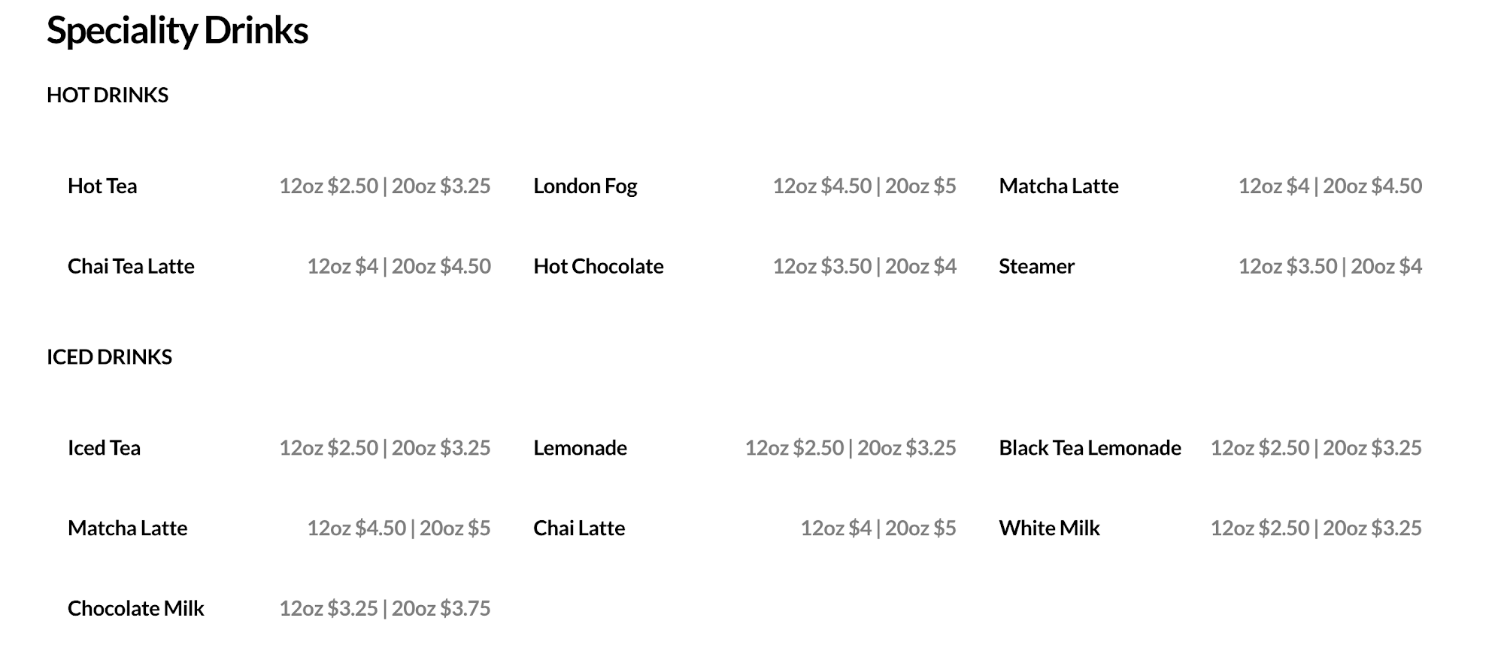Click the Chocolate Milk price $3.25 | $3.75

[x=385, y=609]
